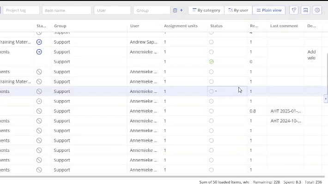Open the calendar icon in toolbar

[x=305, y=10]
